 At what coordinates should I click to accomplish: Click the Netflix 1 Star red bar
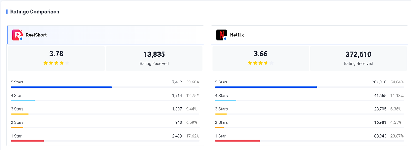[x=238, y=141]
